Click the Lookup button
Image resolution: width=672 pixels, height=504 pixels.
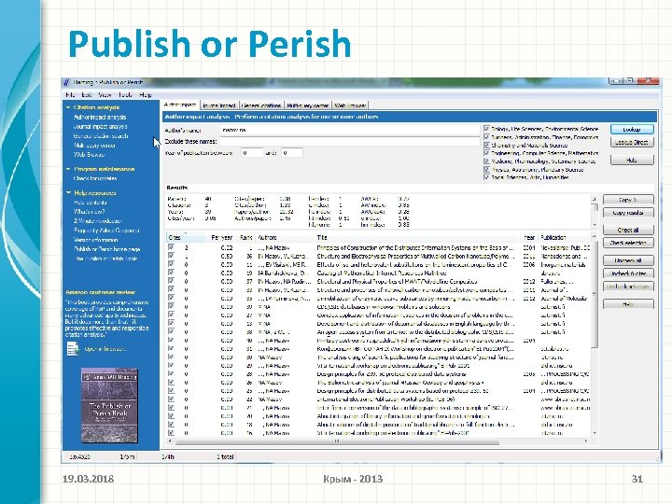(x=632, y=130)
